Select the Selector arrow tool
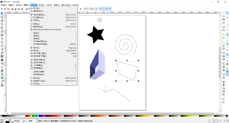Viewport: 229px width, 123px height. [2, 13]
